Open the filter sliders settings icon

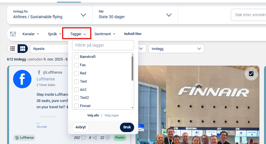pyautogui.click(x=13, y=34)
